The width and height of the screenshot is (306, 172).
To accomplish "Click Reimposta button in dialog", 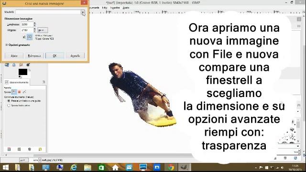I will pyautogui.click(x=34, y=56).
